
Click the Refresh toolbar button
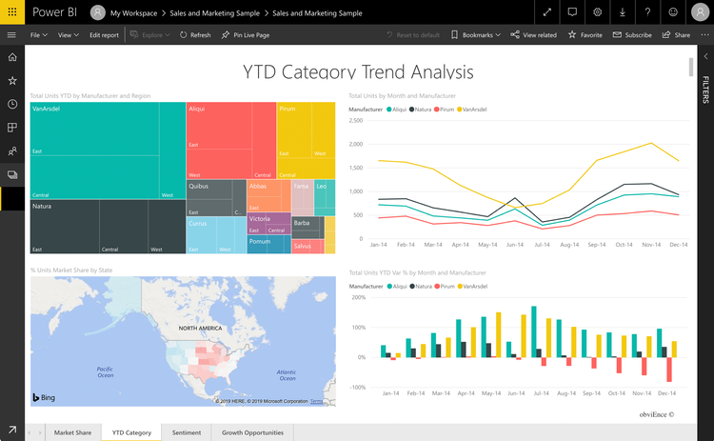pos(195,35)
